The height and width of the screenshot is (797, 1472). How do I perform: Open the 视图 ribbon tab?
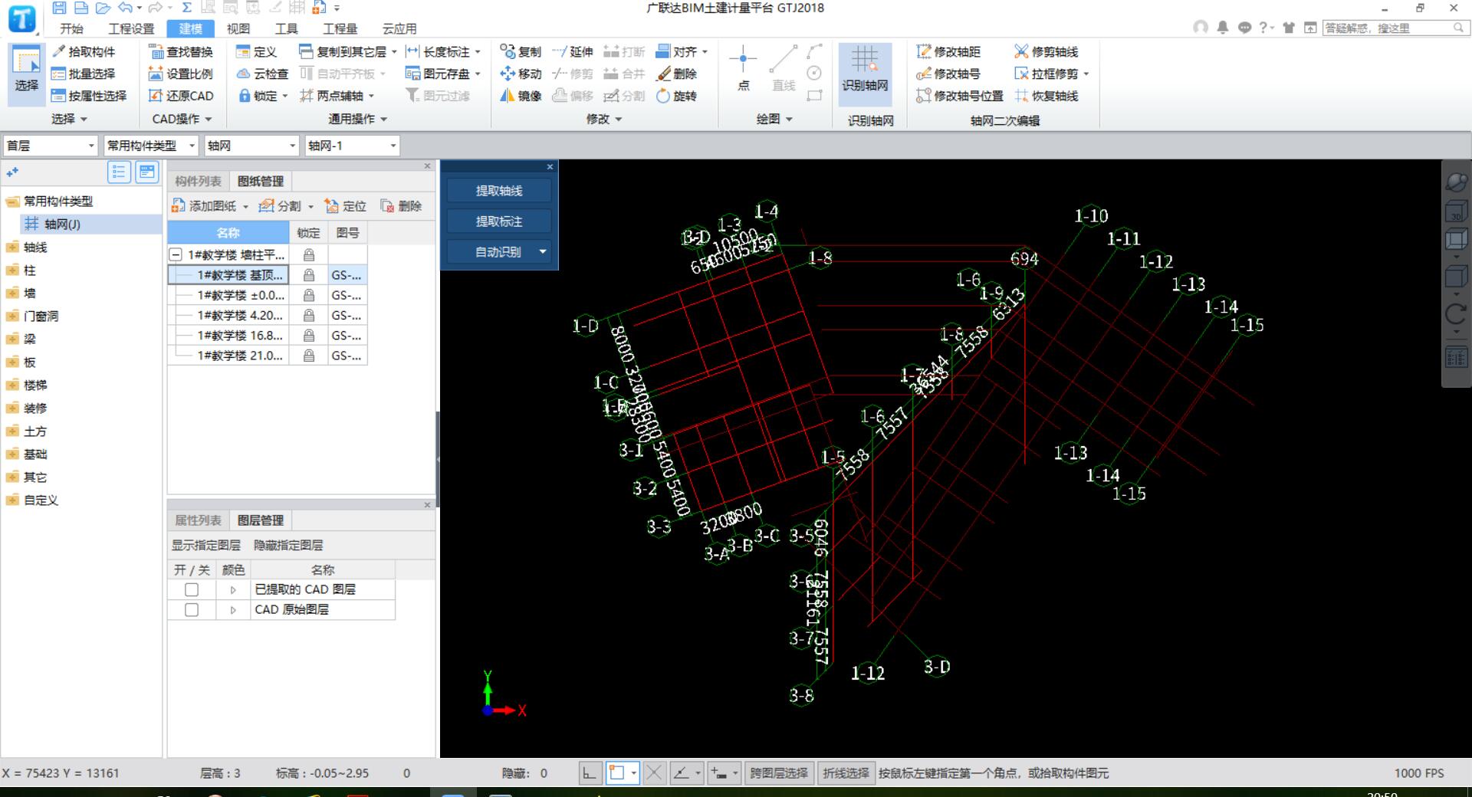click(x=238, y=29)
